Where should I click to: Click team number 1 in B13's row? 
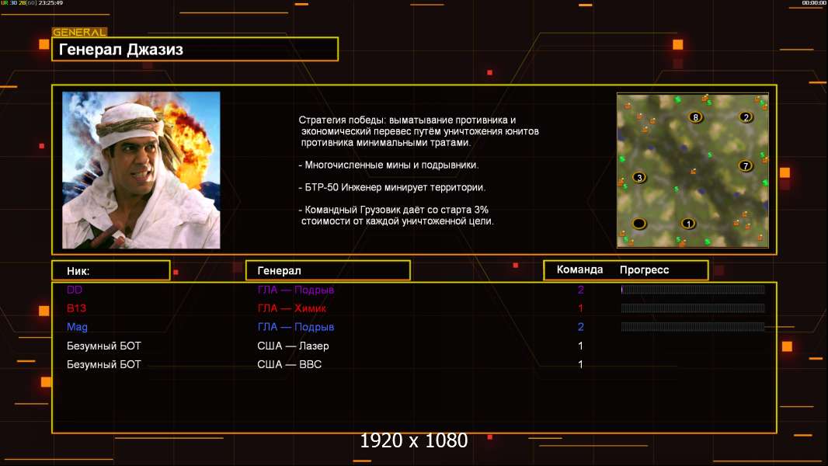tap(580, 308)
